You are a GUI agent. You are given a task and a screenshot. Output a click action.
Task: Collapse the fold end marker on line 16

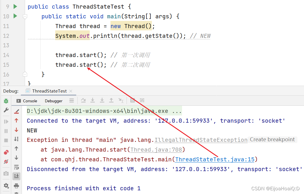coord(25,74)
